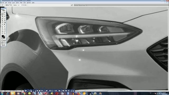Select the Hand tool
Viewport: 169px width, 95px height.
pyautogui.click(x=2, y=33)
